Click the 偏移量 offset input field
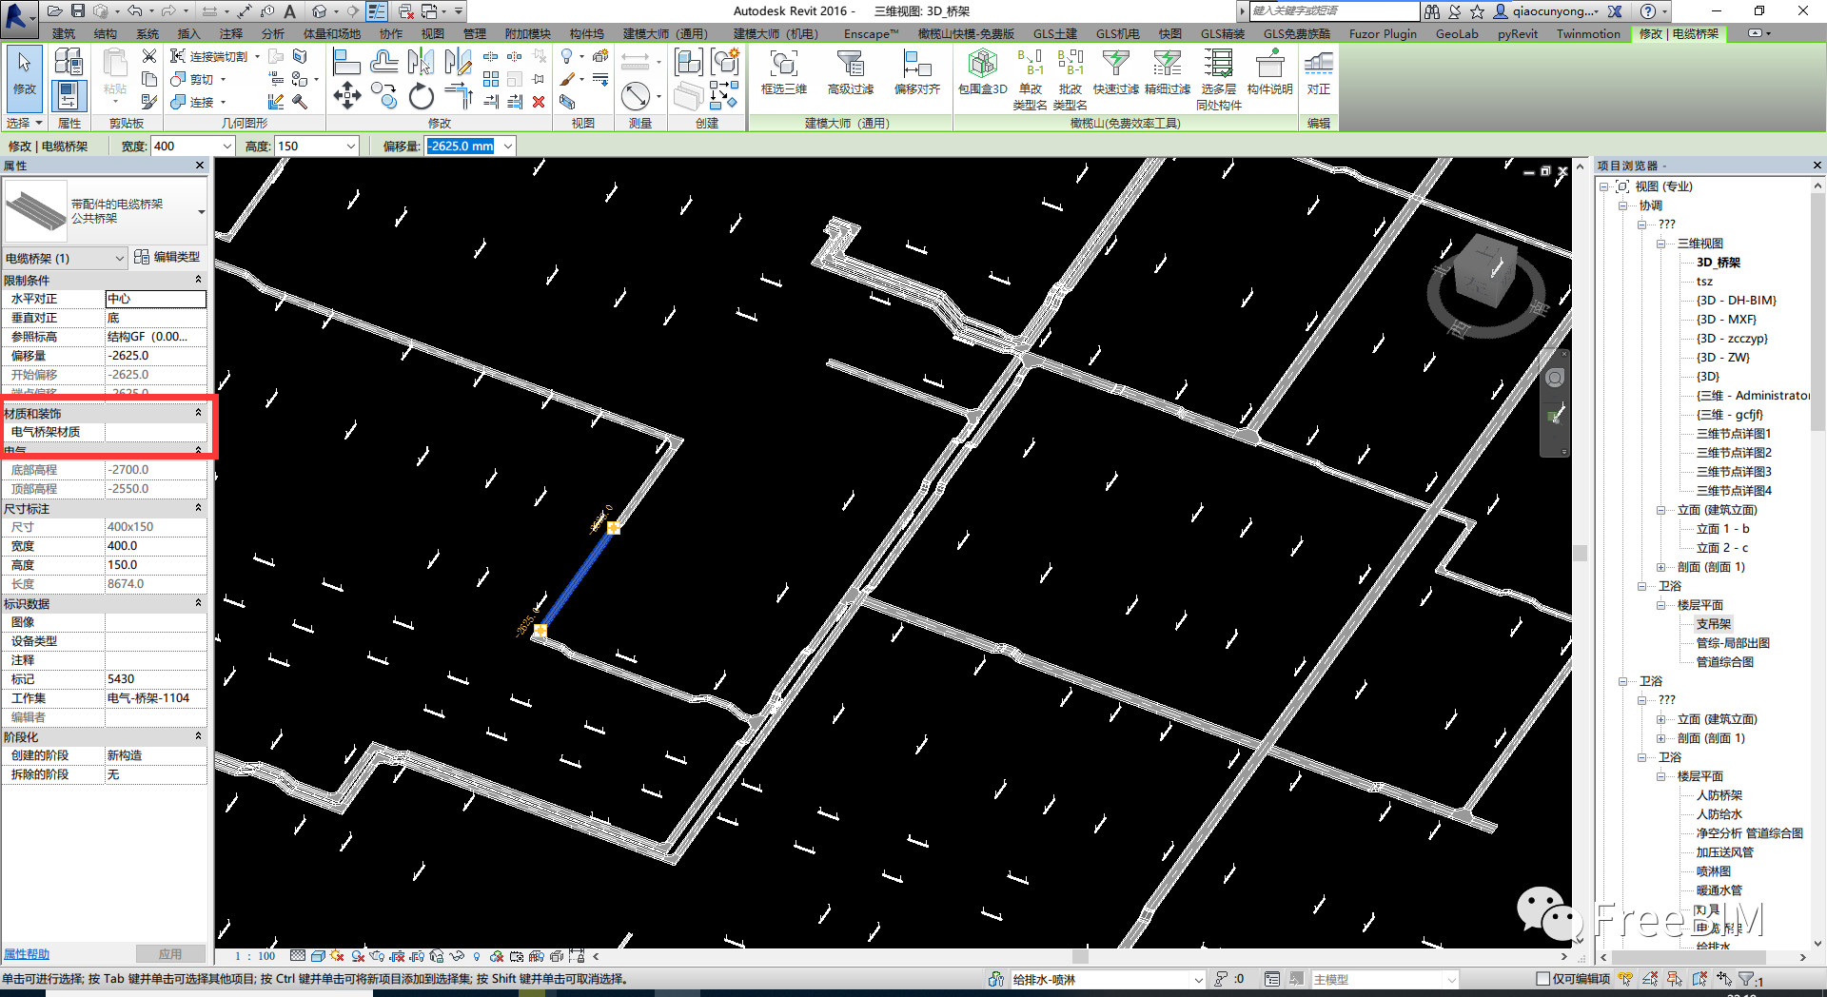 tap(462, 147)
